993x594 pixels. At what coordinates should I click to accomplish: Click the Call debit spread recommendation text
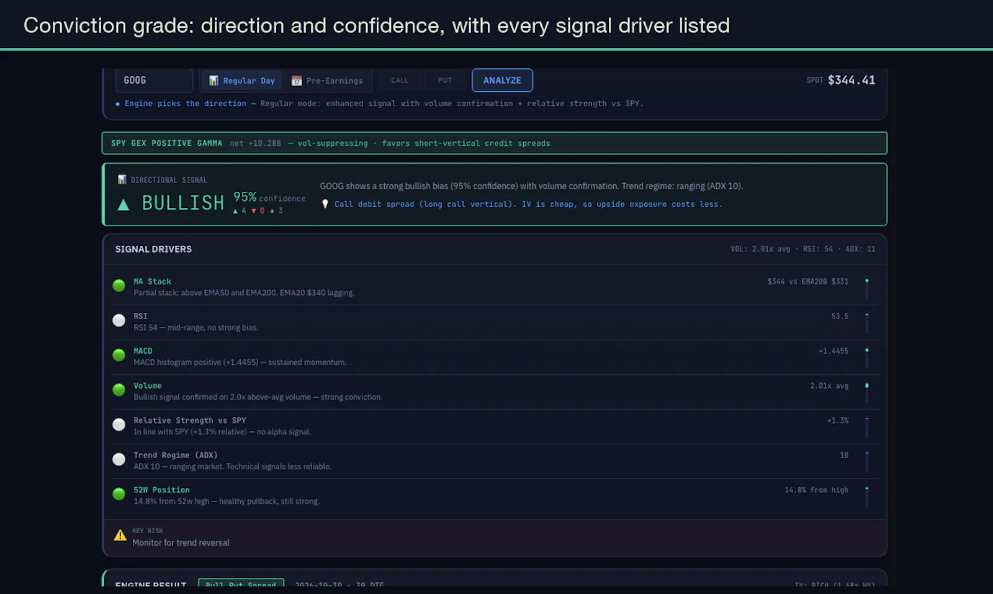(x=528, y=204)
